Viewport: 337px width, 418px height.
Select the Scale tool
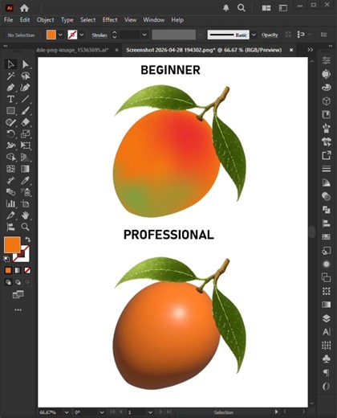click(26, 133)
